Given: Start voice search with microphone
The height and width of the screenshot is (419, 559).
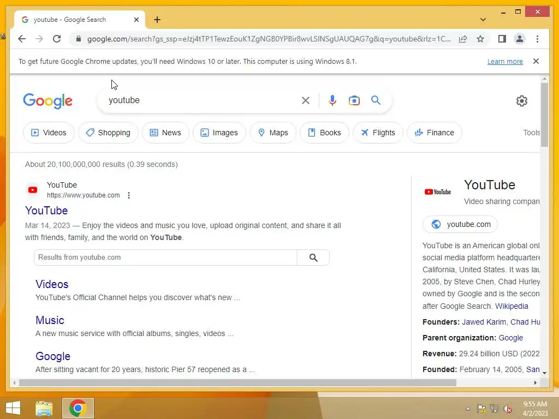Looking at the screenshot, I should pos(332,100).
